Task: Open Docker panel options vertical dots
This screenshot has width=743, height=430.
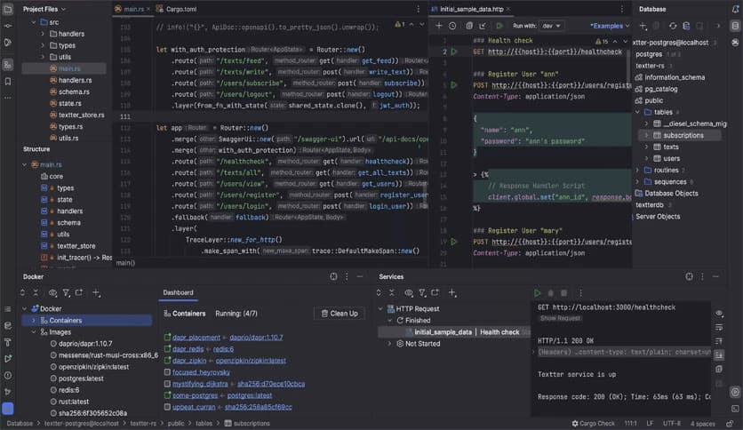Action: 347,276
